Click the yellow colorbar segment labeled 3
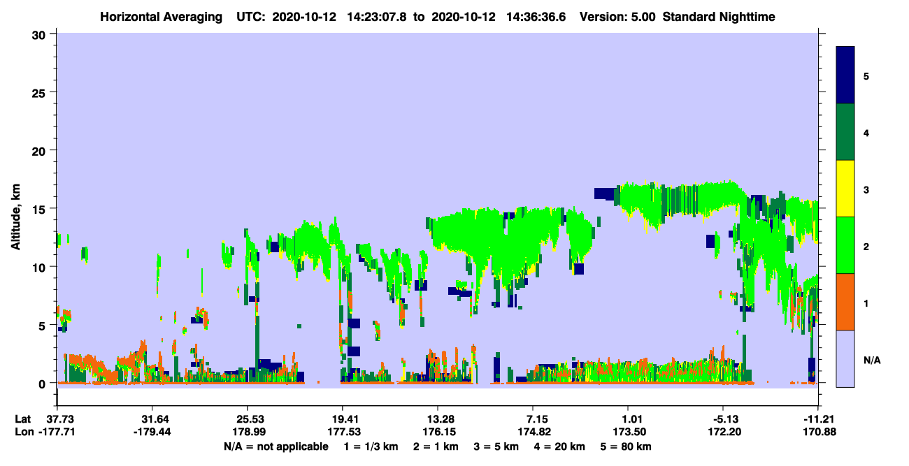909x466 pixels. pyautogui.click(x=845, y=189)
